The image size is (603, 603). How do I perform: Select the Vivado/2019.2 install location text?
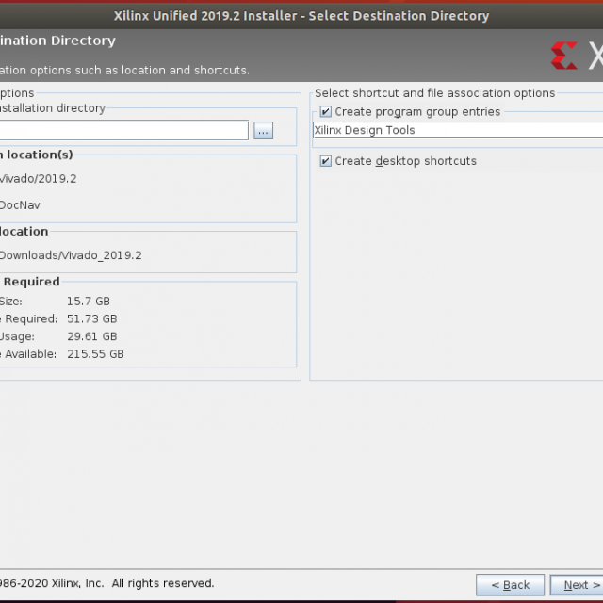[x=38, y=178]
